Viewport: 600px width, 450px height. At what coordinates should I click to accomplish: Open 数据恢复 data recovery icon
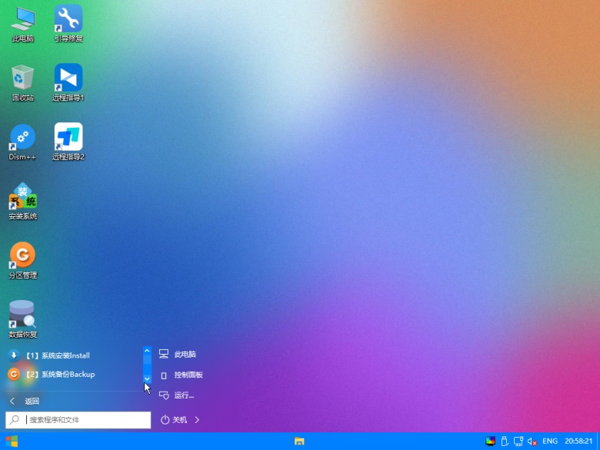22,315
